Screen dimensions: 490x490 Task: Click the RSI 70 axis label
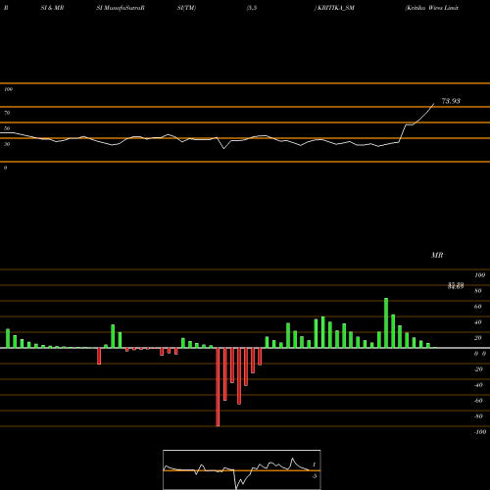pyautogui.click(x=7, y=113)
